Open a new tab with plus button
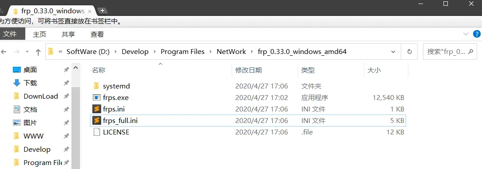The height and width of the screenshot is (169, 482). 103,11
